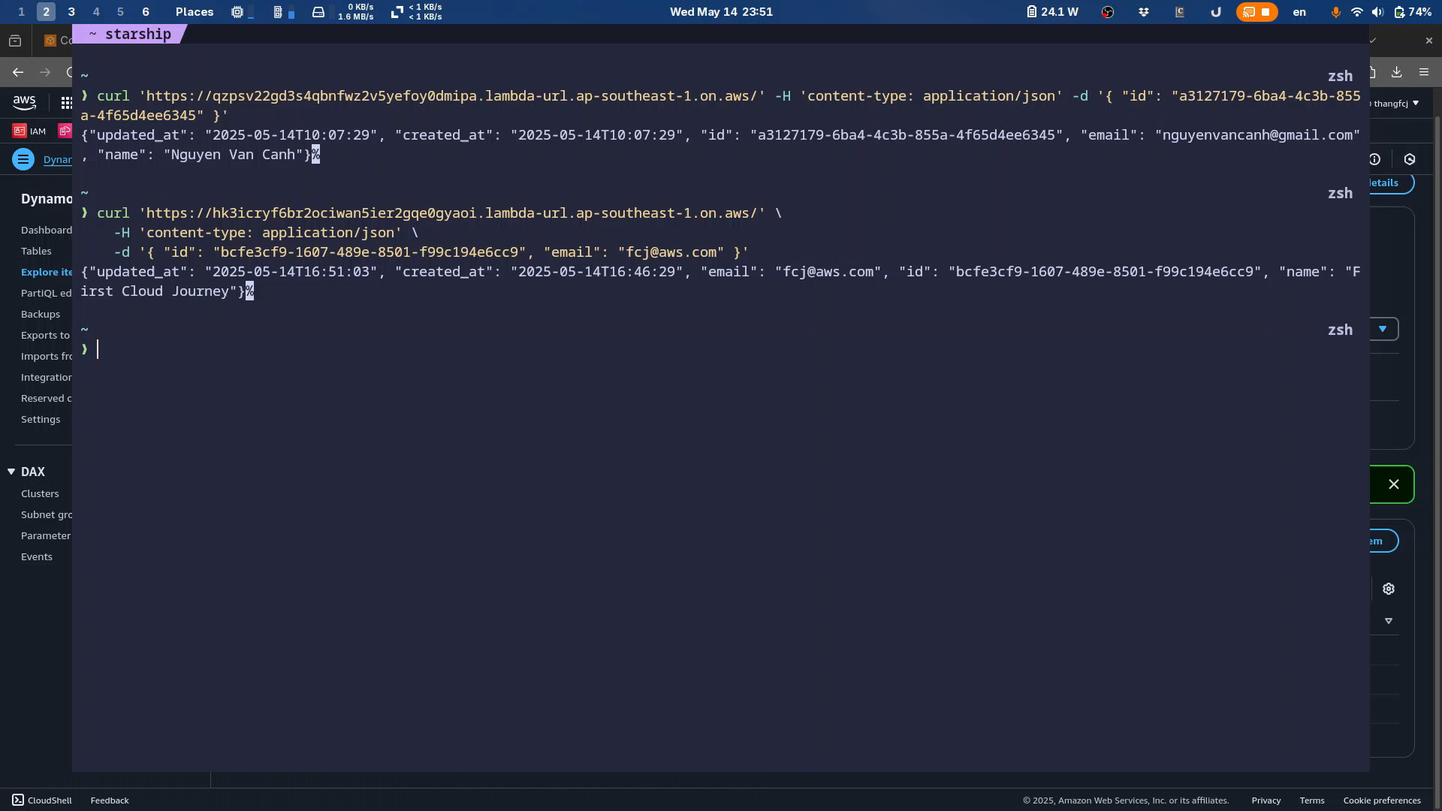Click the network speed indicator icon
Viewport: 1442px width, 811px height.
click(x=397, y=12)
